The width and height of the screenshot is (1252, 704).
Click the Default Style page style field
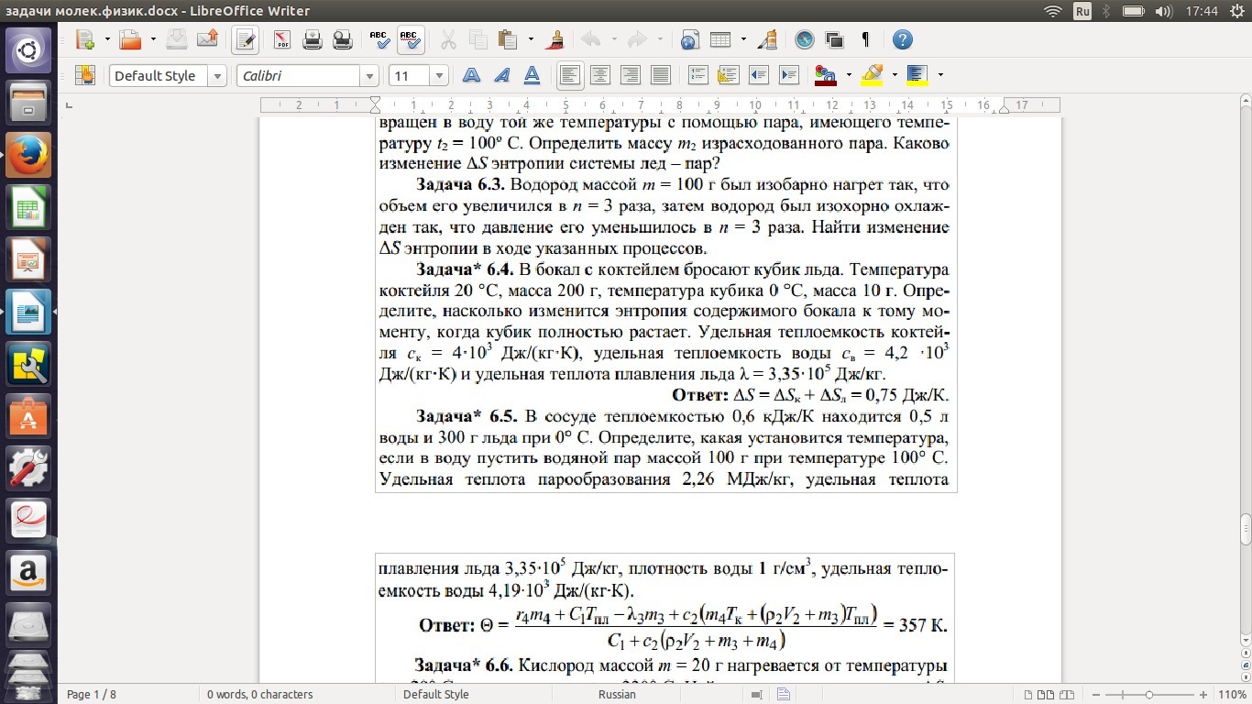pos(436,695)
